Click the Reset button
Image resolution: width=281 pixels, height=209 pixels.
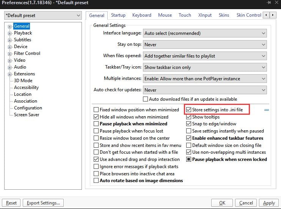tap(11, 203)
